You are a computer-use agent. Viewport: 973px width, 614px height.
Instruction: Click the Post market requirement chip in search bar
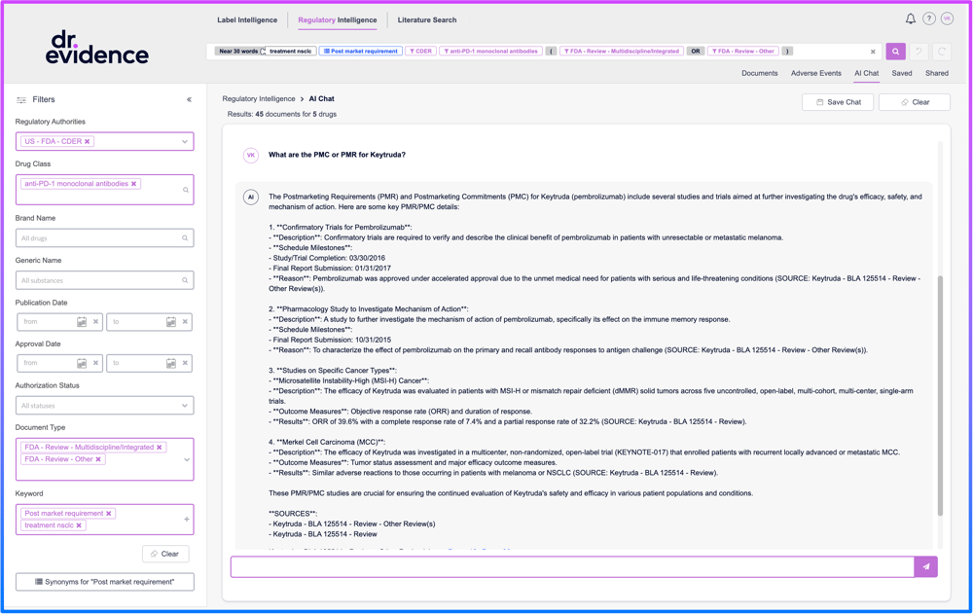(x=361, y=52)
